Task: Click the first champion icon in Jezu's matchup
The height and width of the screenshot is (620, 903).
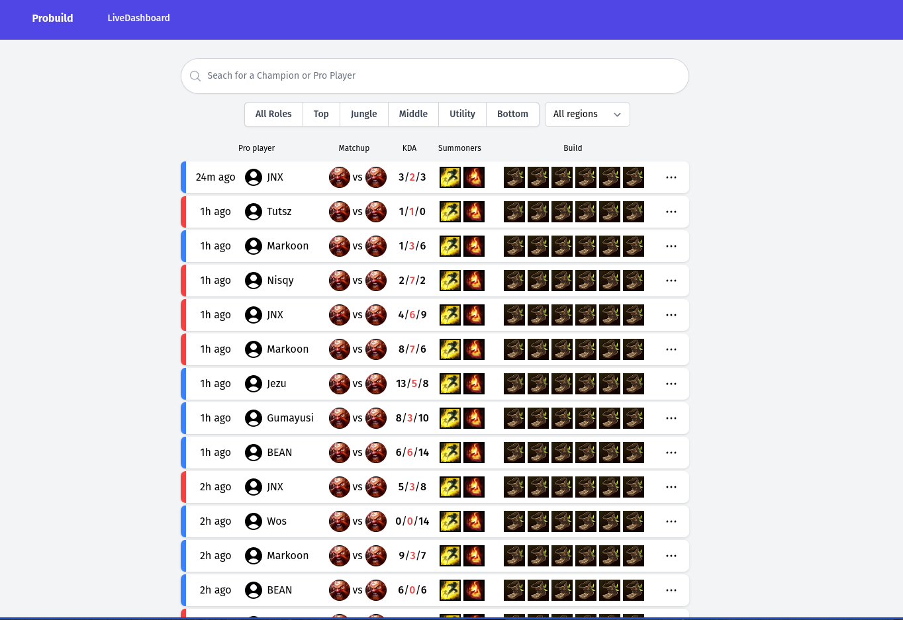Action: 340,384
